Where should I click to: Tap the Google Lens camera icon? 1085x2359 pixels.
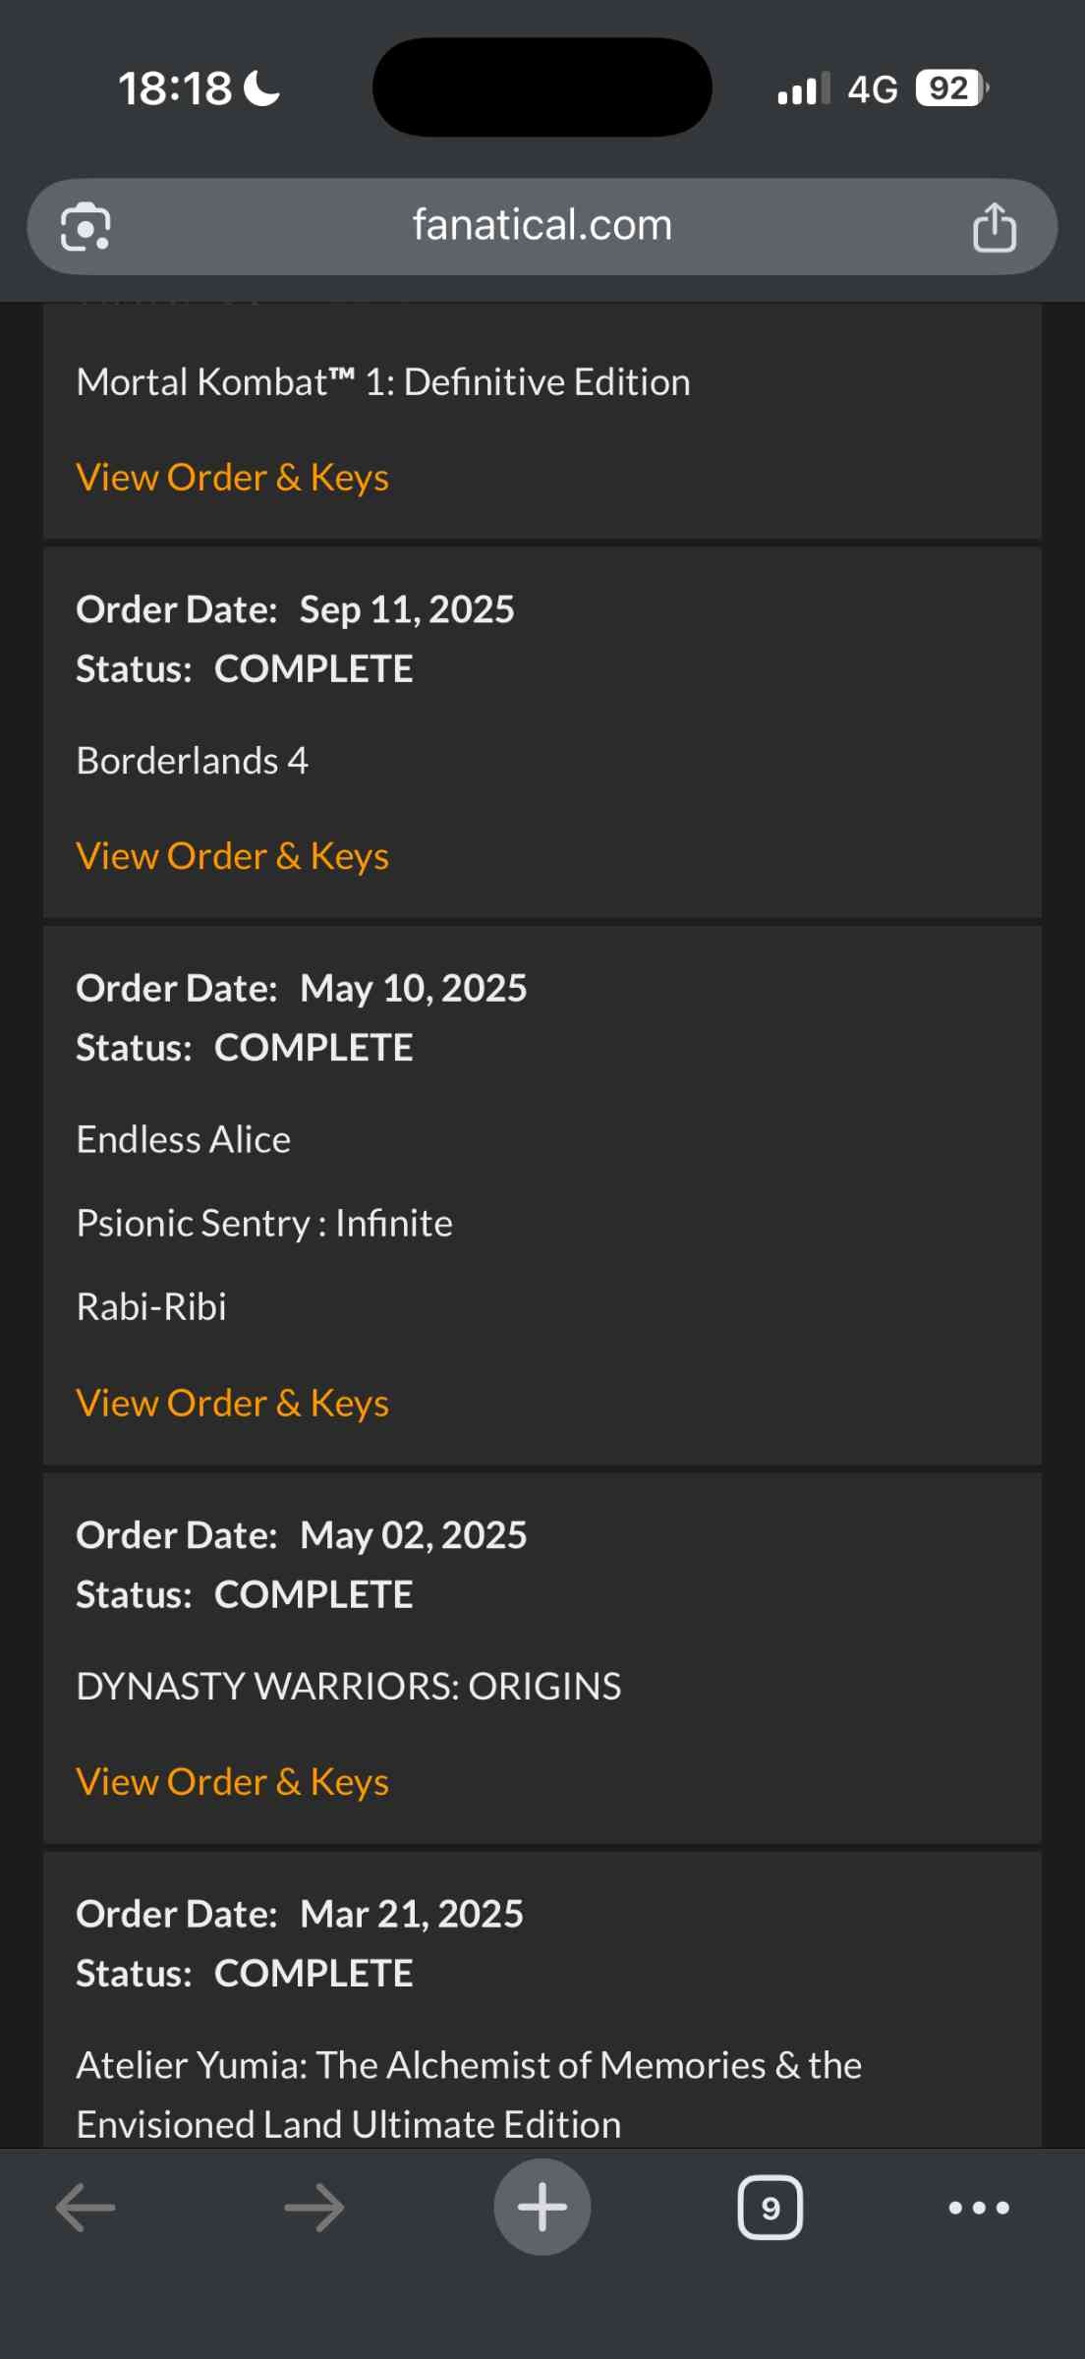pyautogui.click(x=86, y=227)
